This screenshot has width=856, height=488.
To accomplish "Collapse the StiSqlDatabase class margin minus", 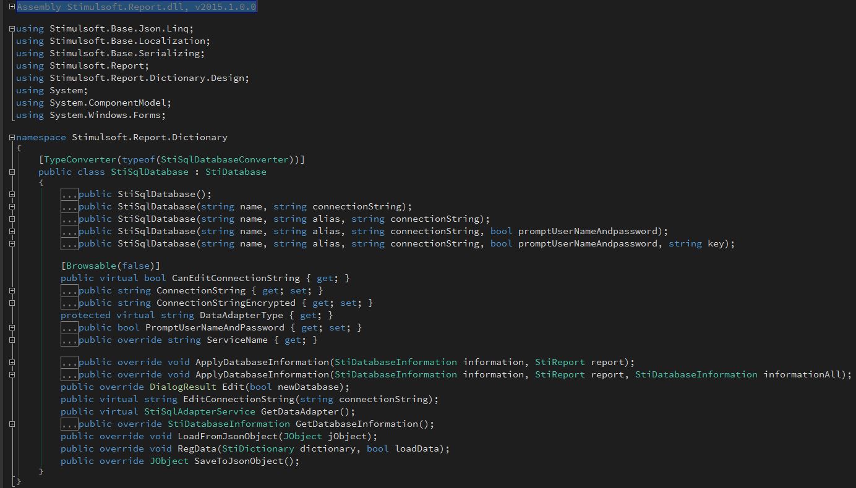I will (x=12, y=172).
